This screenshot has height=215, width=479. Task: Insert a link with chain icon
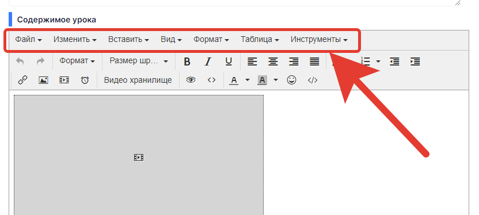22,80
